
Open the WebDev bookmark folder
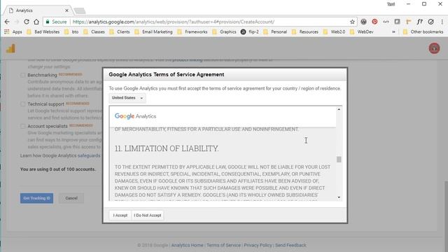(362, 31)
